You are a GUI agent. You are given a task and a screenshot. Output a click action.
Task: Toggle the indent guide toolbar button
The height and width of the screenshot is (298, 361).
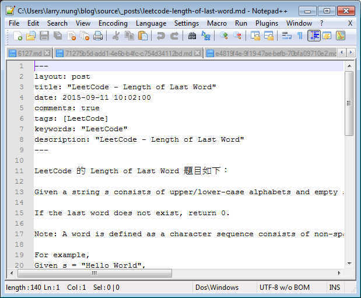[x=314, y=36]
